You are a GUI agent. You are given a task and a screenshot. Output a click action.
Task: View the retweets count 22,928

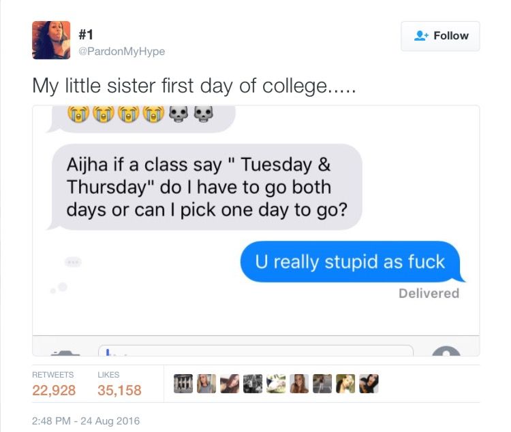[54, 390]
